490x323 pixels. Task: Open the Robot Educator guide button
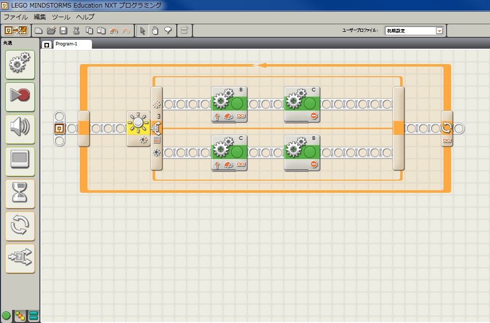tap(16, 31)
